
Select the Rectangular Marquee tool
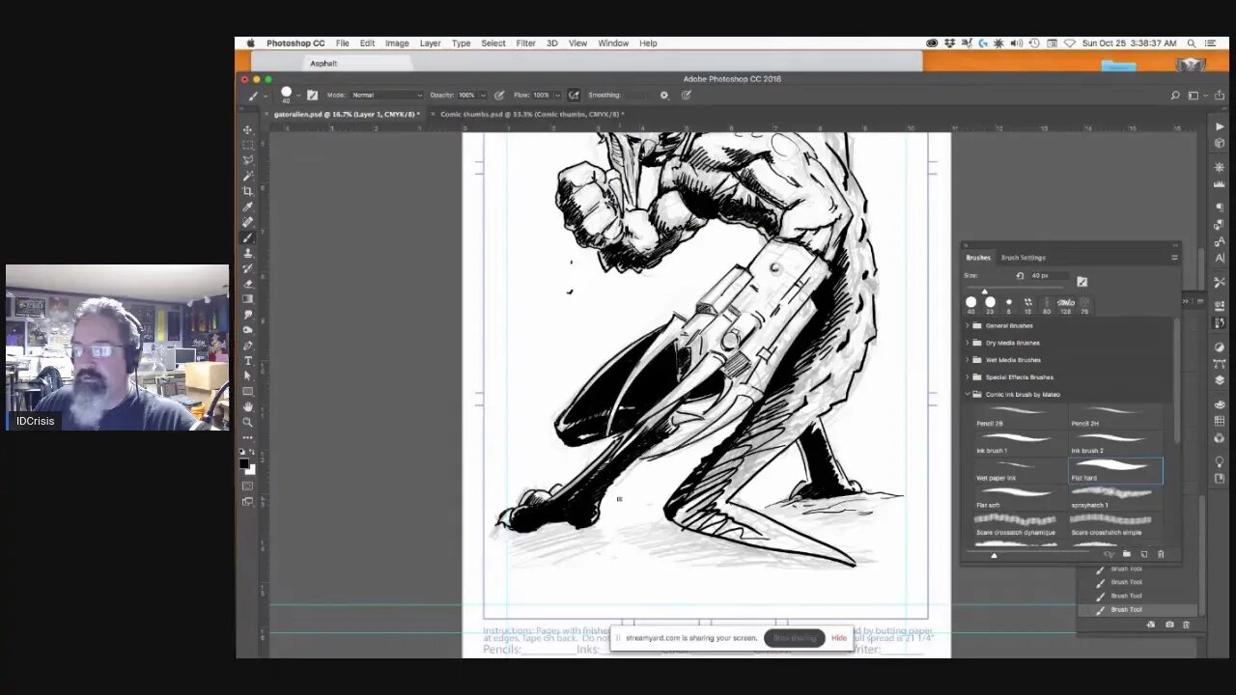pyautogui.click(x=248, y=145)
